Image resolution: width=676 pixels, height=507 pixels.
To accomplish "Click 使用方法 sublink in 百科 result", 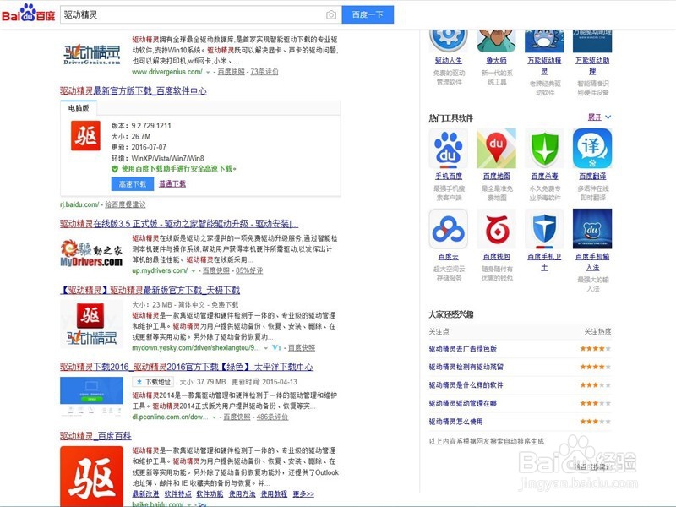I will click(x=242, y=494).
